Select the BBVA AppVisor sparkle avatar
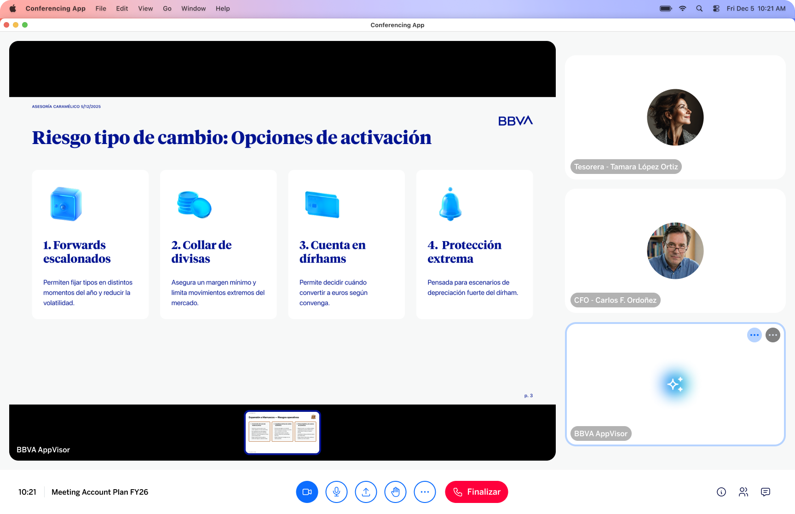This screenshot has height=514, width=795. pos(675,384)
